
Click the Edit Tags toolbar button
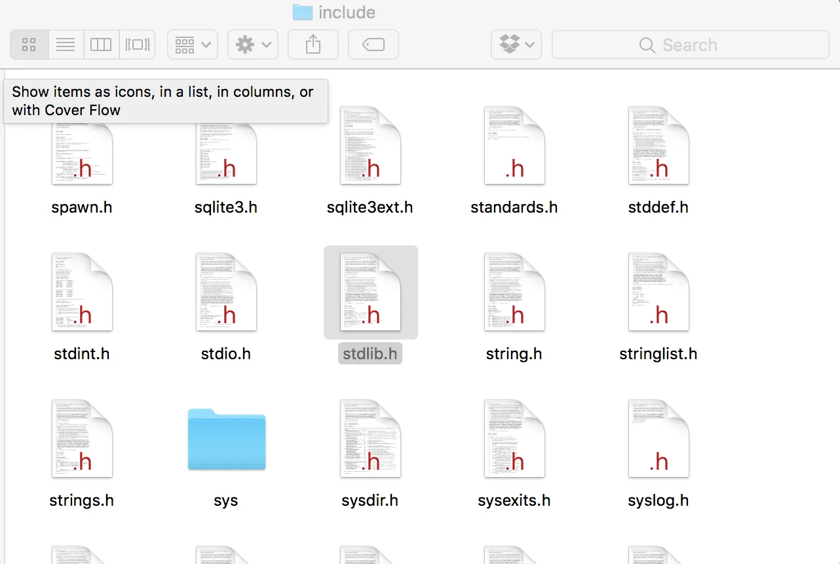click(373, 45)
